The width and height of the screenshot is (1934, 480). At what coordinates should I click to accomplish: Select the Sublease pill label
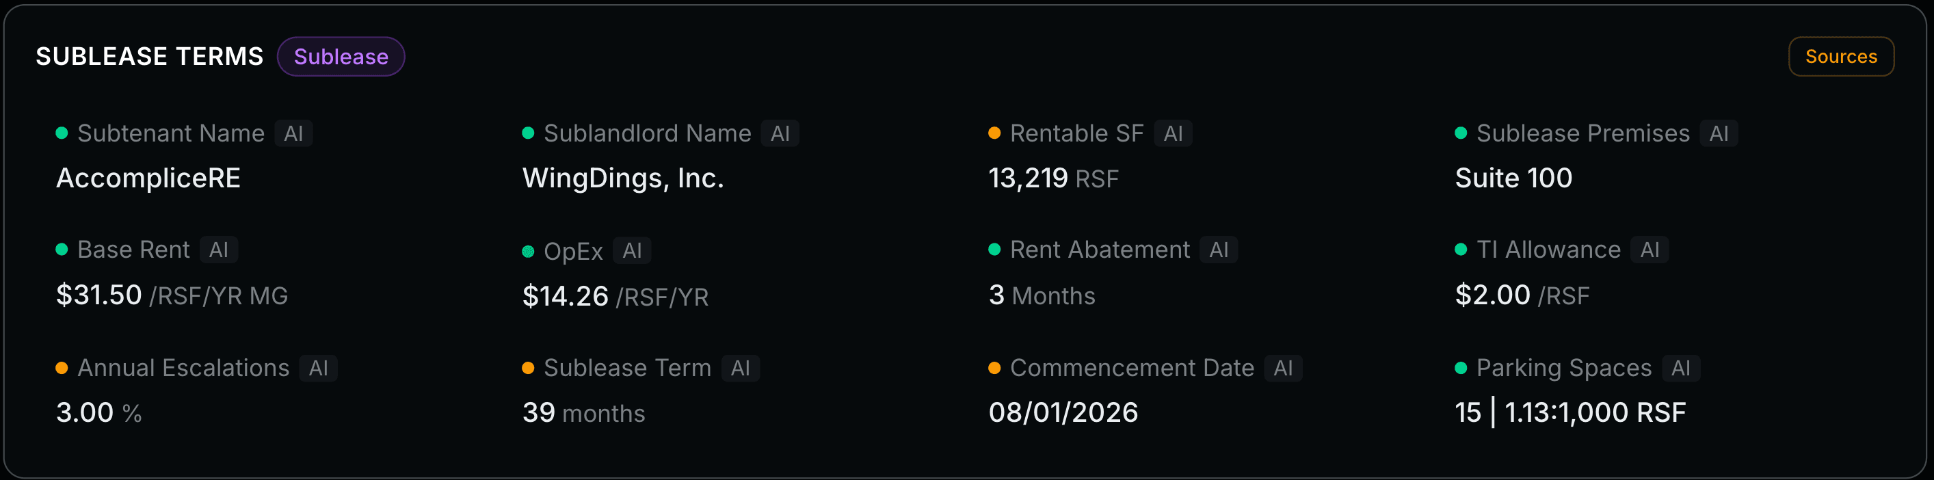coord(340,56)
